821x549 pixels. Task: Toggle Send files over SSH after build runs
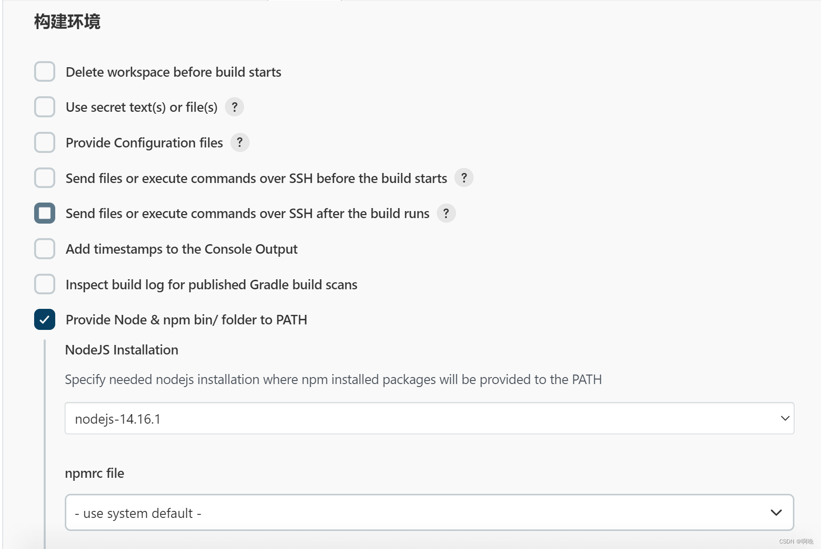[45, 214]
